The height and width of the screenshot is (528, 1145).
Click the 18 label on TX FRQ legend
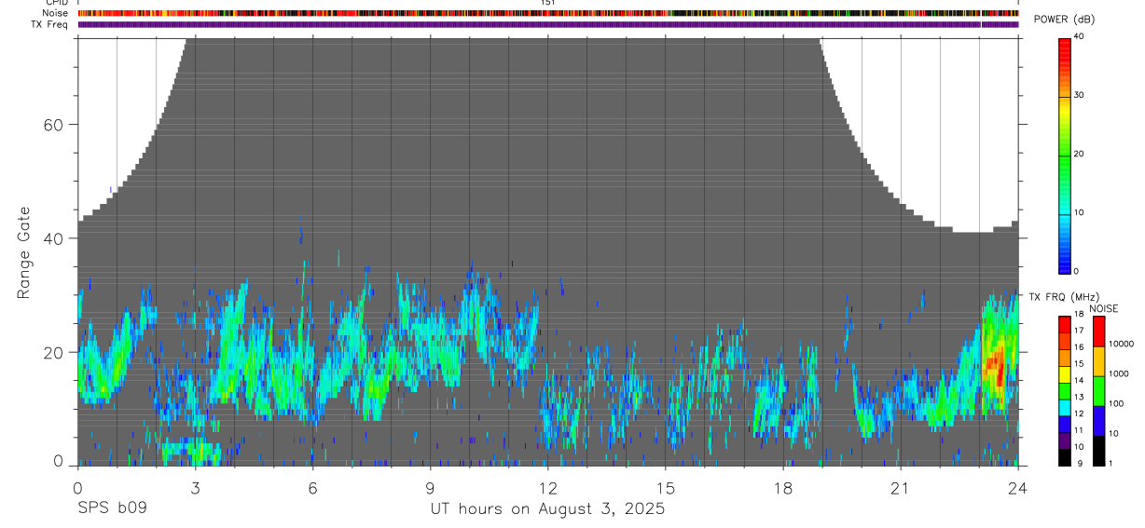1079,315
